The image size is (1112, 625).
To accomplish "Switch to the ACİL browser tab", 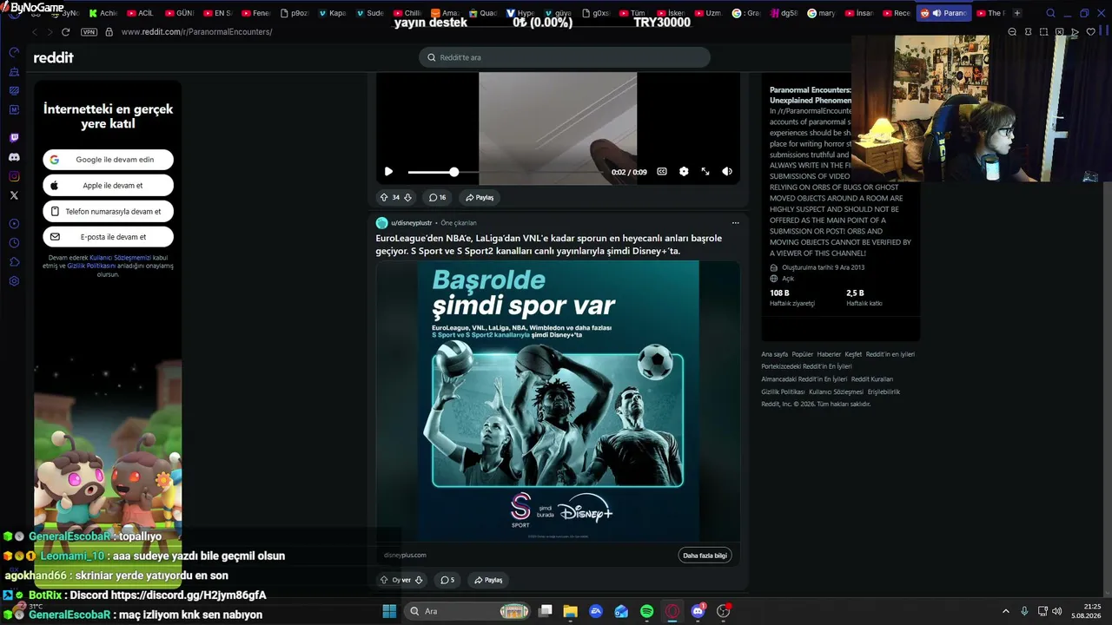I will tap(140, 13).
